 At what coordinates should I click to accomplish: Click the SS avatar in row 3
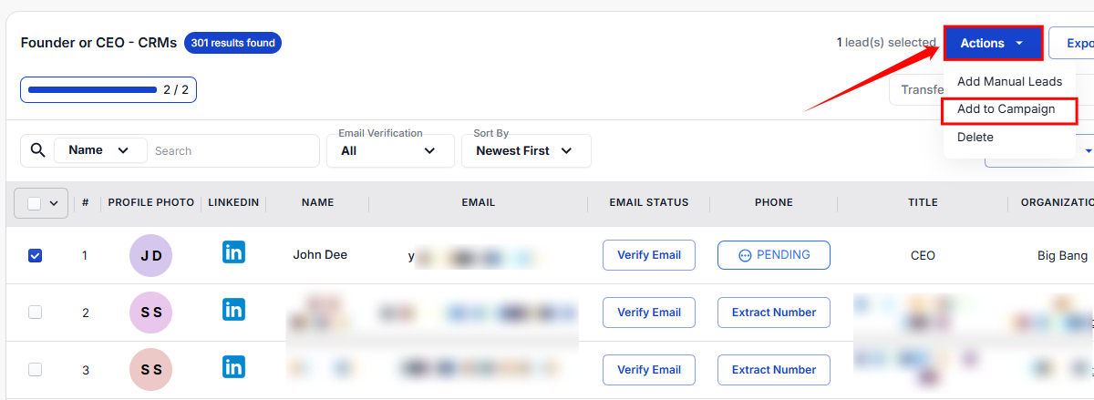point(150,370)
